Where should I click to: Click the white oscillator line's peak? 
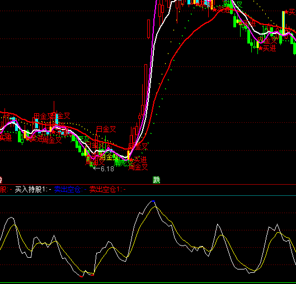153,201
